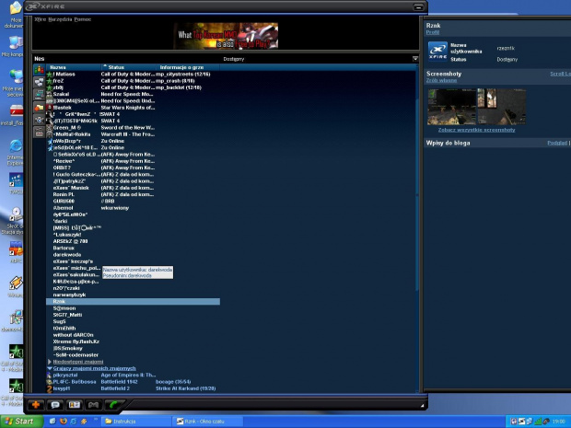Click the Podgląd link in blog section
Screen dimensions: 571x428
coord(557,143)
